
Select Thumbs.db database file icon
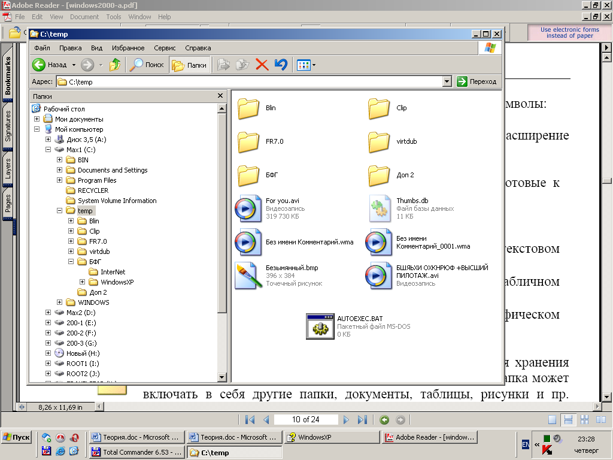[x=379, y=208]
